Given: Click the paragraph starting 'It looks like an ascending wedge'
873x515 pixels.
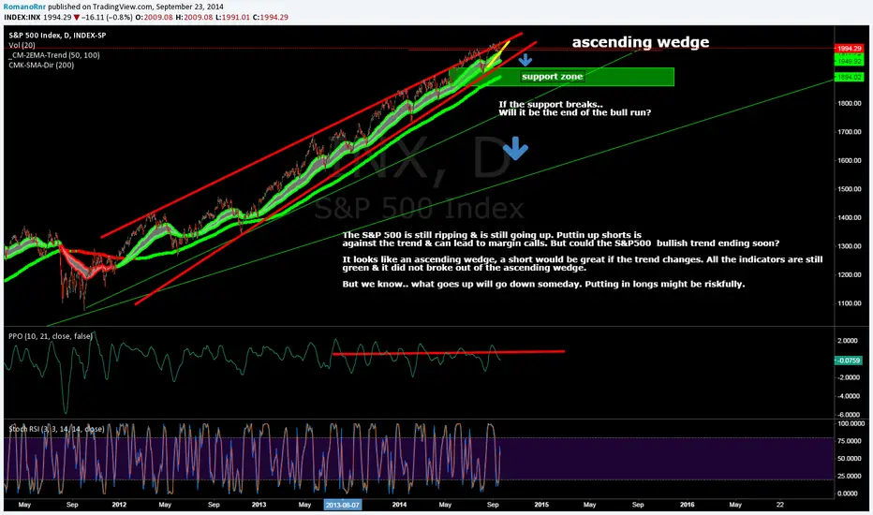Looking at the screenshot, I should coord(583,263).
